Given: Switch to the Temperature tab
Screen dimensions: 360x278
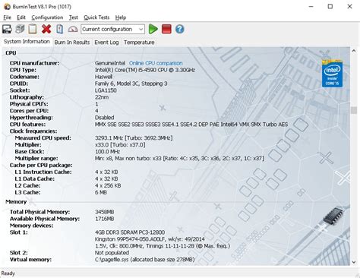Looking at the screenshot, I should [139, 43].
